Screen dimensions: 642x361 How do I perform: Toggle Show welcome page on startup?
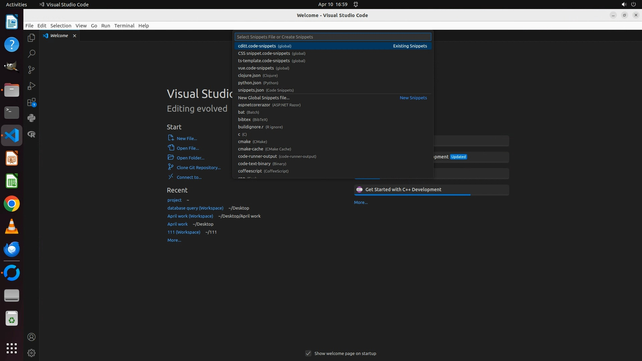tap(308, 353)
